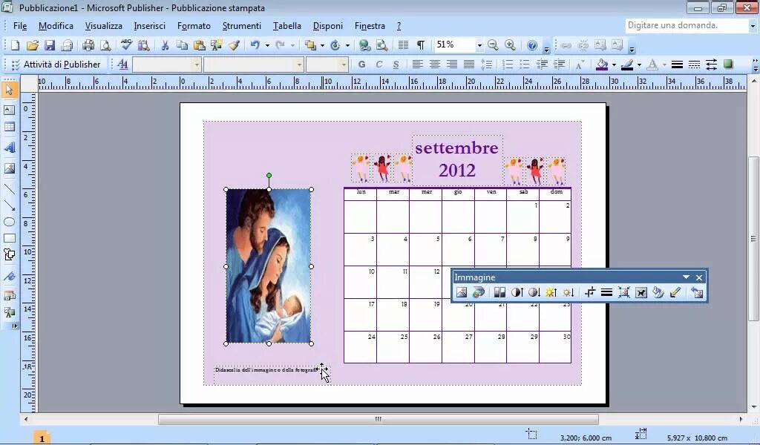Image resolution: width=760 pixels, height=445 pixels.
Task: Go to page 1 tab
Action: pos(42,439)
